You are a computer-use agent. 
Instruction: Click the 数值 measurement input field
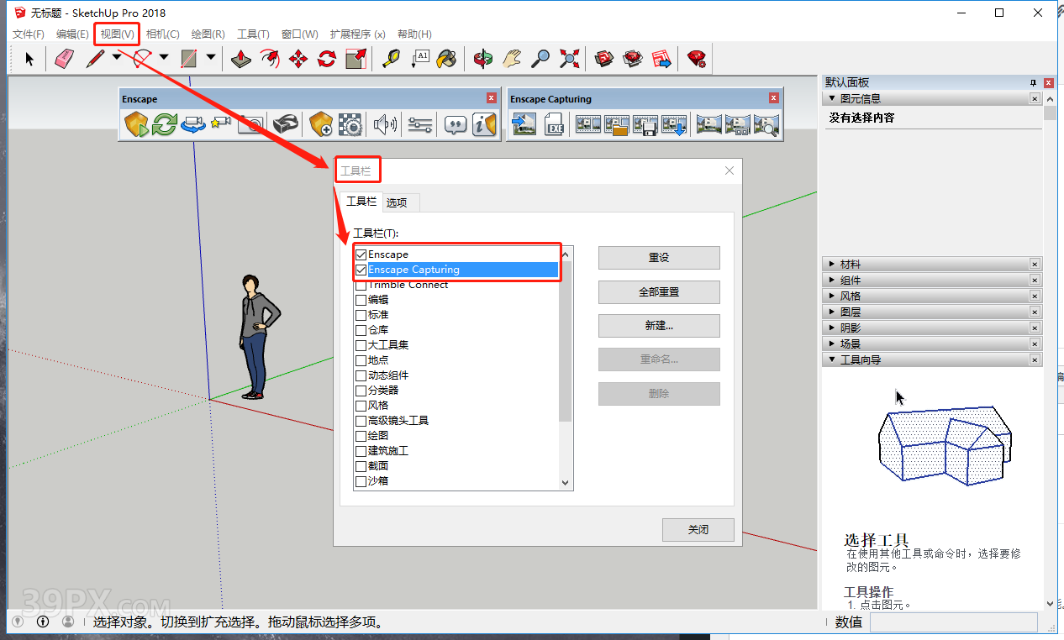pyautogui.click(x=953, y=622)
